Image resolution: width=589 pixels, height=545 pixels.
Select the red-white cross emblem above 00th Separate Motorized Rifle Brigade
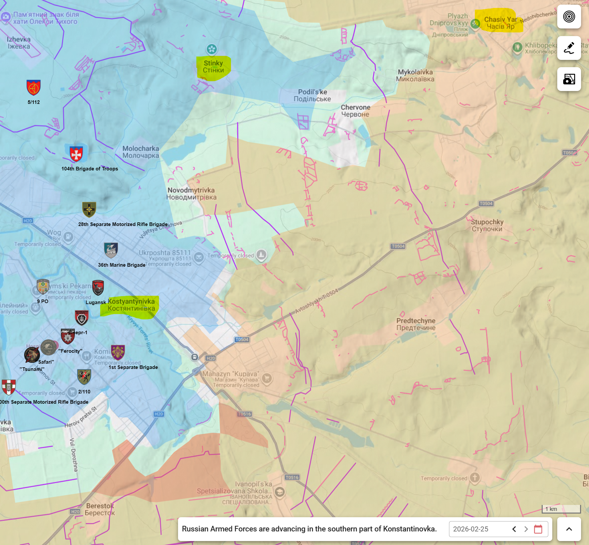9,387
